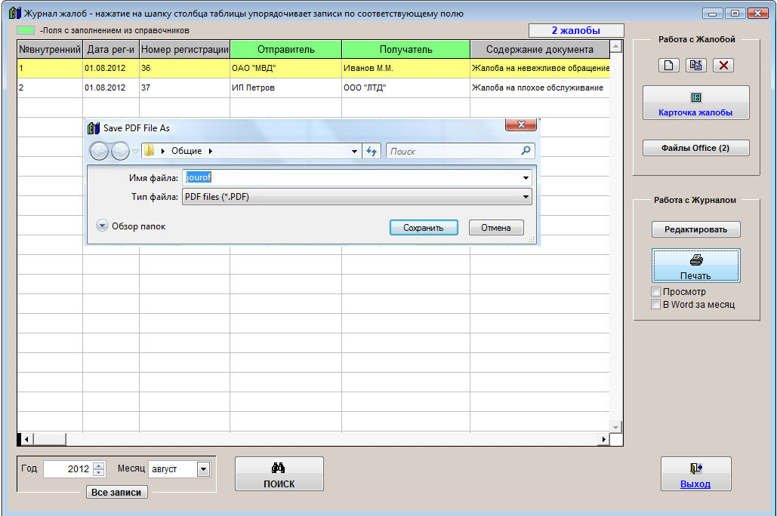Select cell ОАО "МВД" sender
This screenshot has height=516, width=777.
[286, 69]
